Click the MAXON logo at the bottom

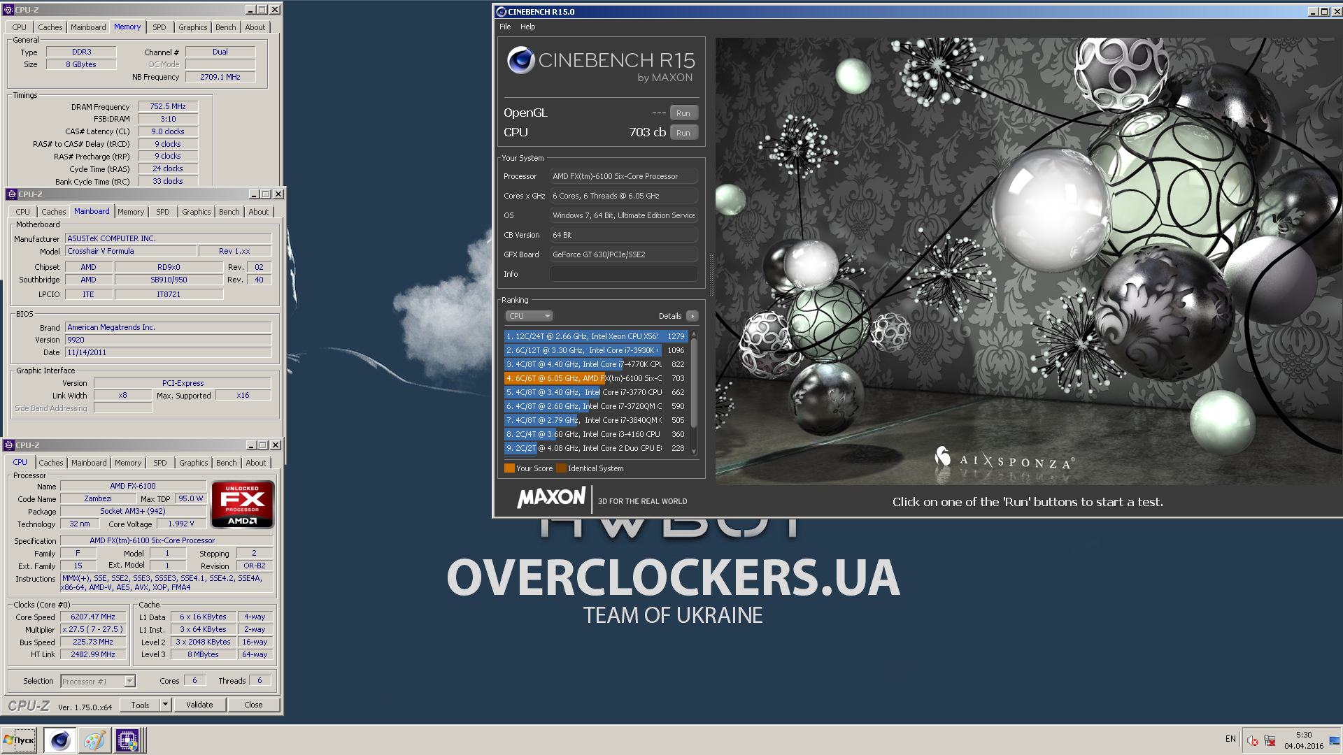pyautogui.click(x=551, y=498)
